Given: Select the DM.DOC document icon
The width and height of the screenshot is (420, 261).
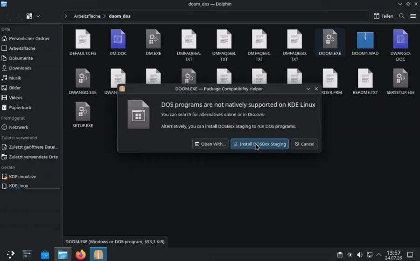Looking at the screenshot, I should coord(118,39).
